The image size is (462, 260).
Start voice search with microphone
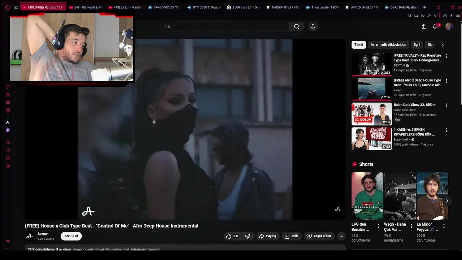313,26
